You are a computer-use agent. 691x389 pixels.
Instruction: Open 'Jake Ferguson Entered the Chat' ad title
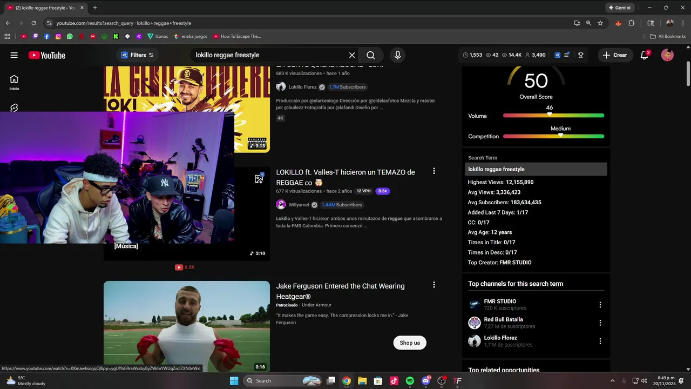340,291
